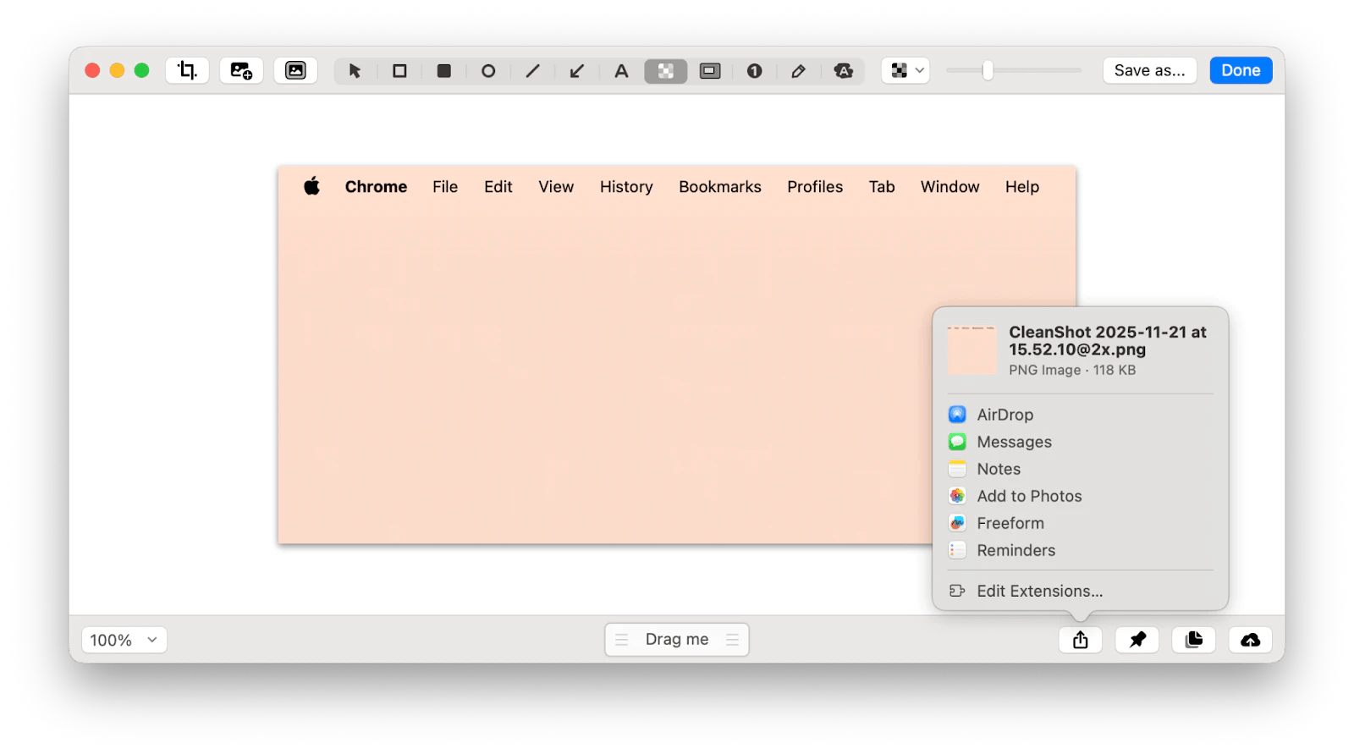Click the CleanShot file name text
The width and height of the screenshot is (1354, 754).
click(x=1108, y=341)
